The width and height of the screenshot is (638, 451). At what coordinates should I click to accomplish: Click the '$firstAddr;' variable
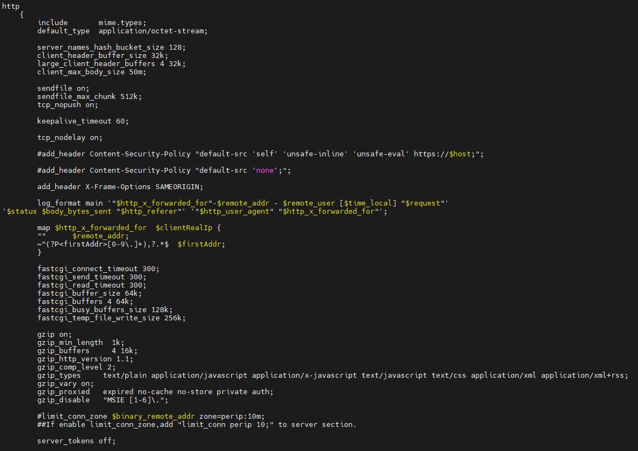click(x=201, y=244)
